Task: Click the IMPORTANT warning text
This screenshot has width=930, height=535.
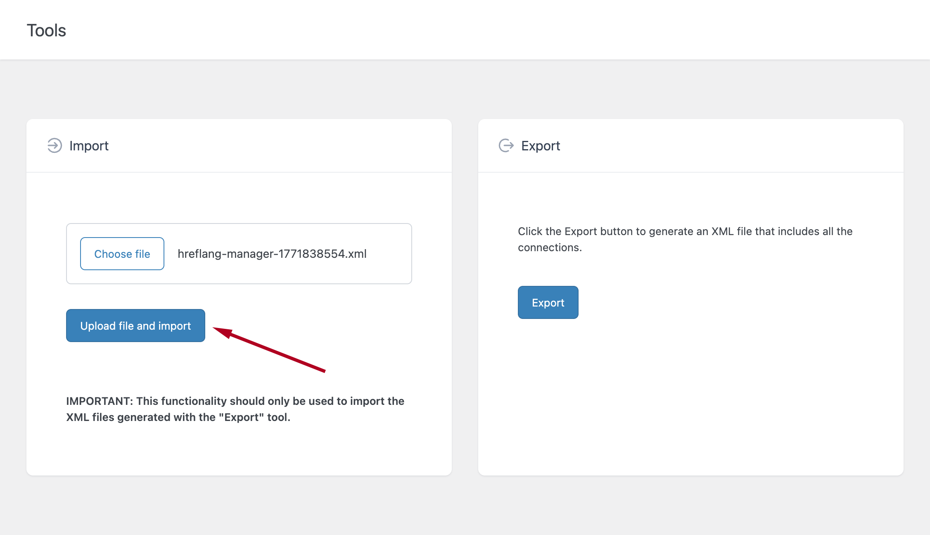Action: (235, 409)
